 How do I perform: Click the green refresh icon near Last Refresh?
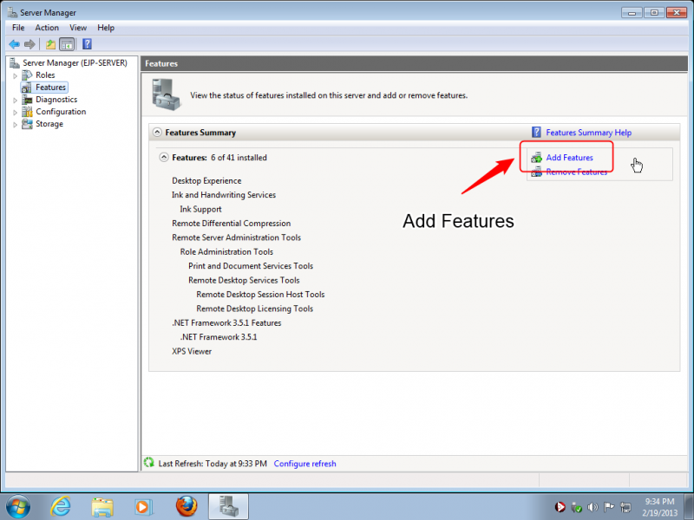pyautogui.click(x=149, y=463)
